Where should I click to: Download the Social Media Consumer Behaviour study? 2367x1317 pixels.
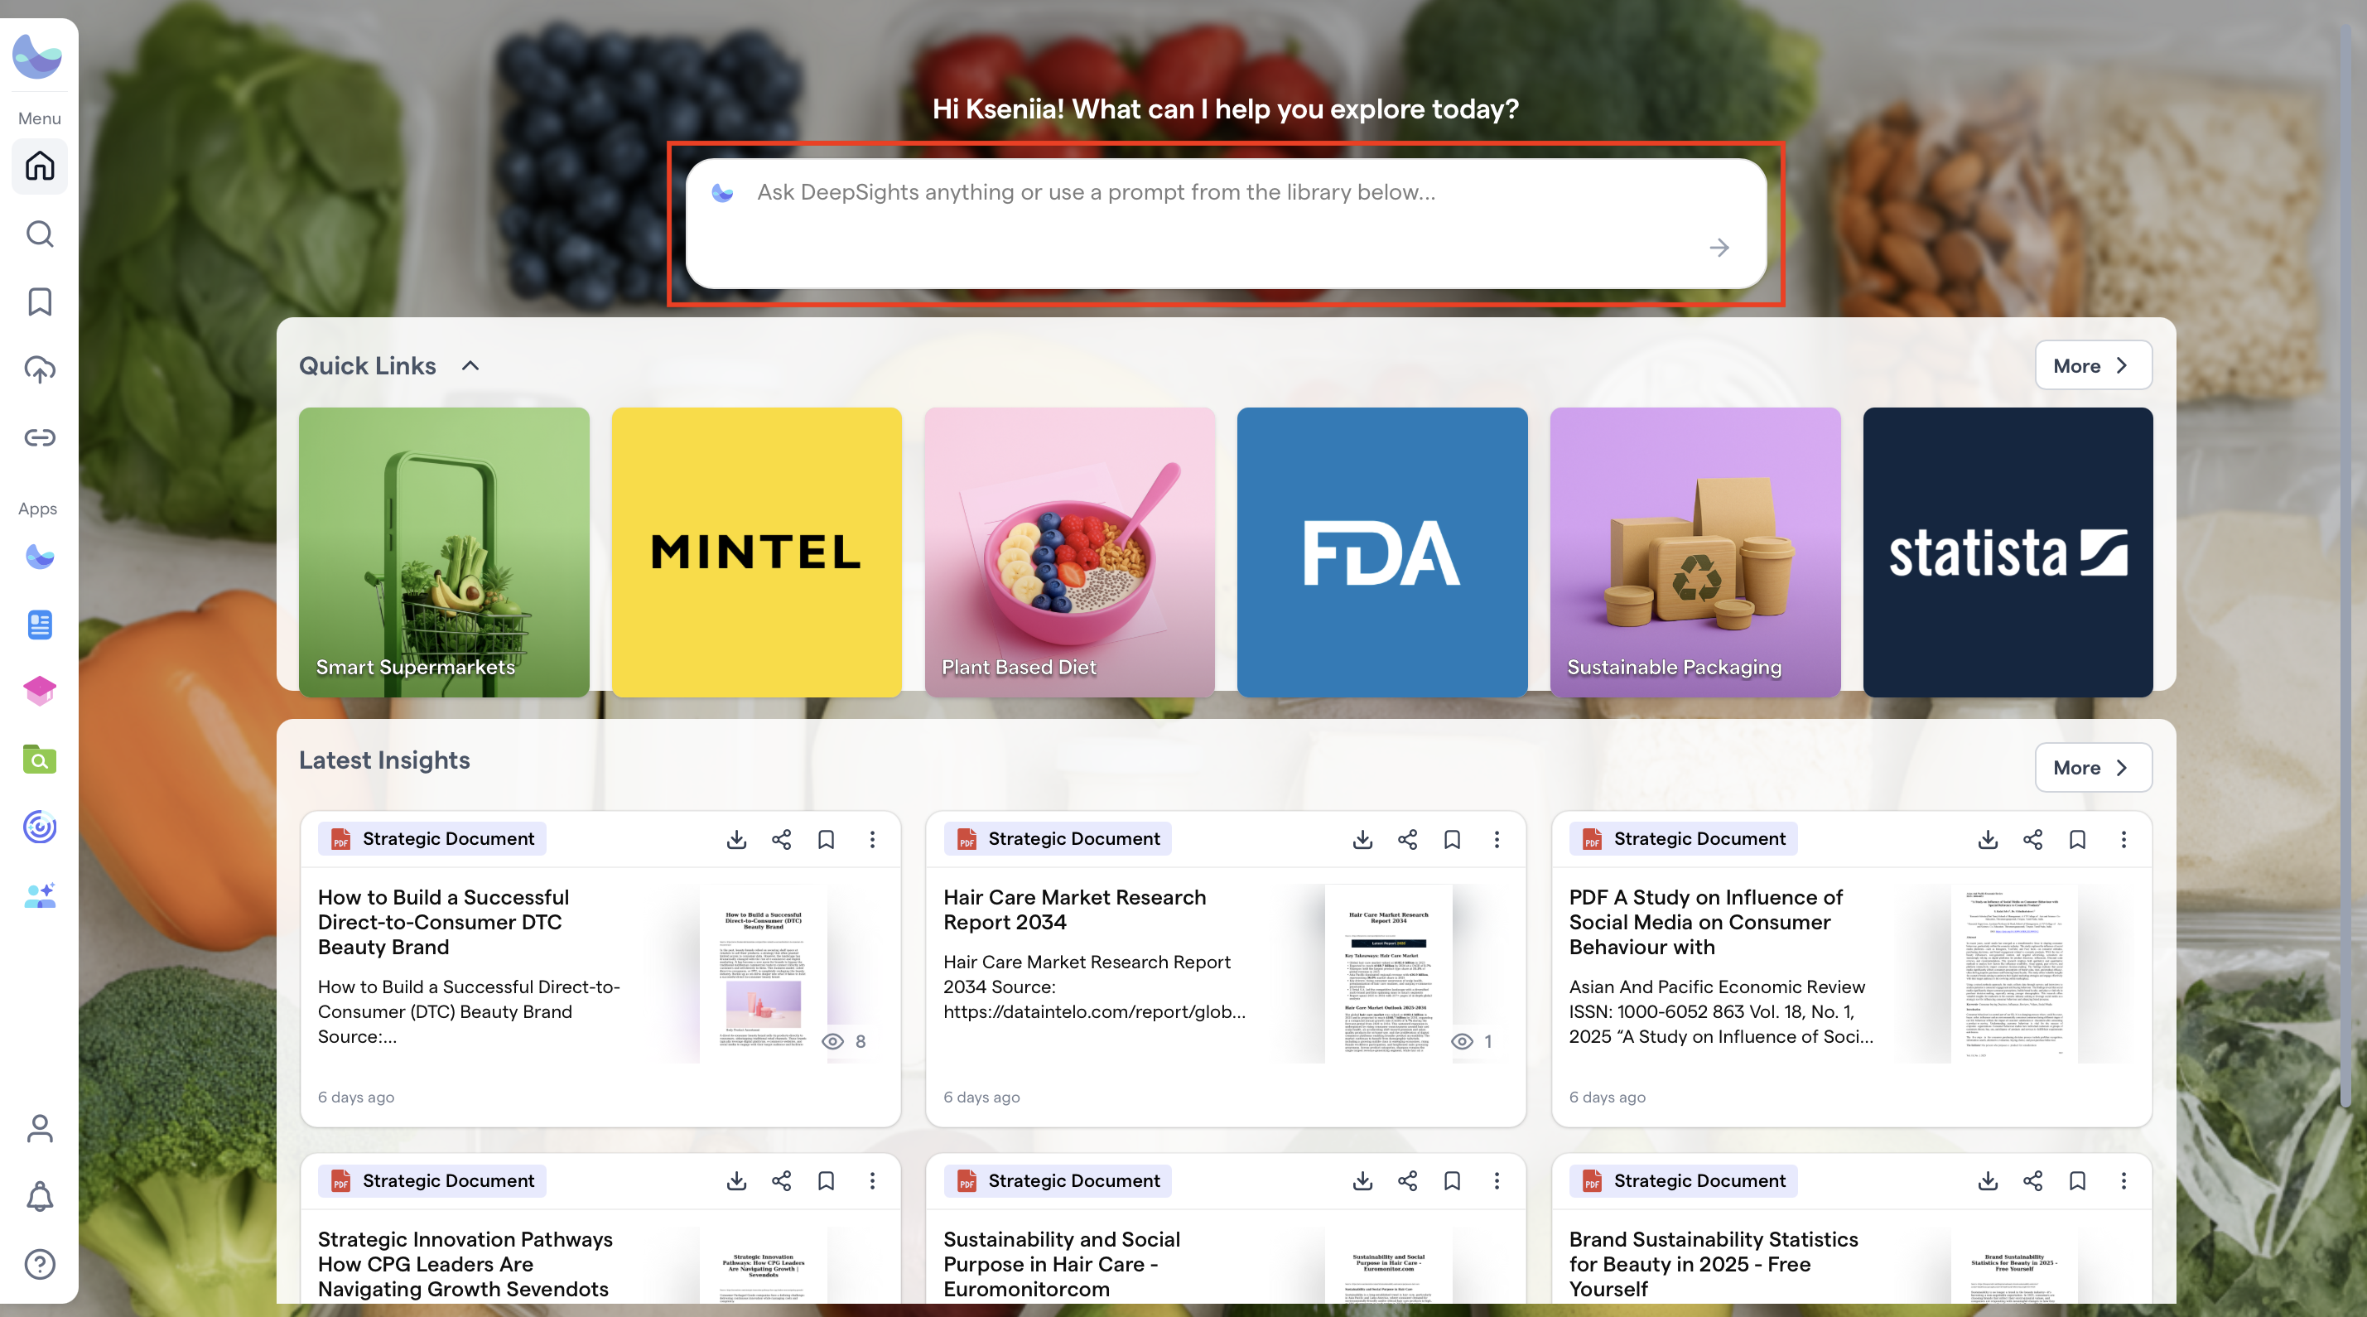point(1988,839)
